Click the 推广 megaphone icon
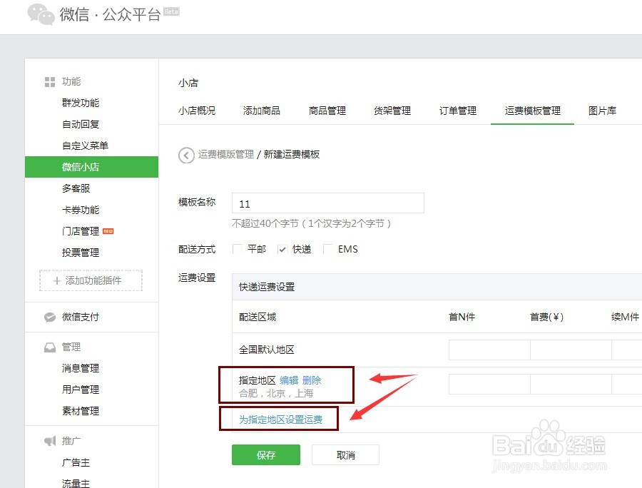This screenshot has width=642, height=488. [x=50, y=441]
